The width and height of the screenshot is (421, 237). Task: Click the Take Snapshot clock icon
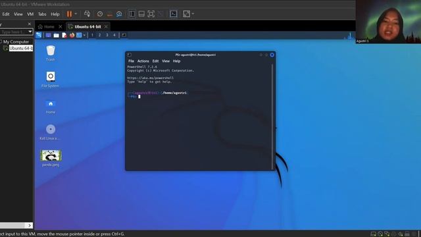(100, 14)
